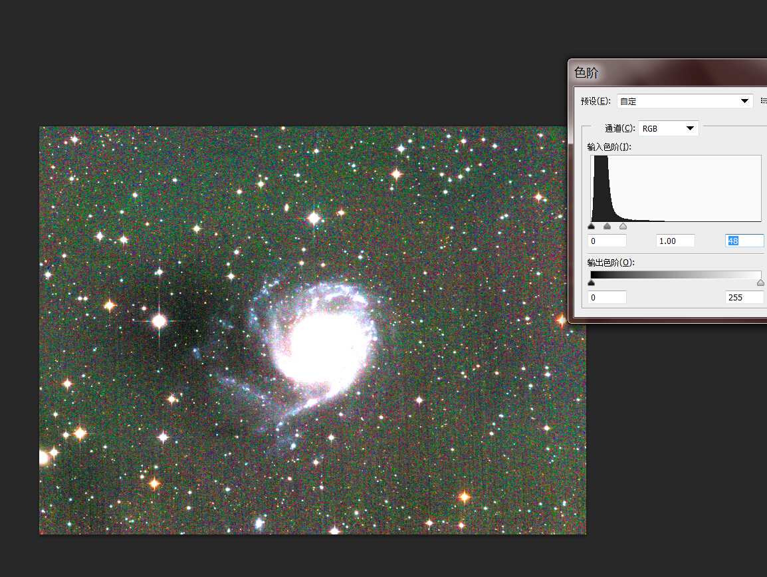Click the input shadow value field 0
The width and height of the screenshot is (767, 577).
(x=607, y=241)
